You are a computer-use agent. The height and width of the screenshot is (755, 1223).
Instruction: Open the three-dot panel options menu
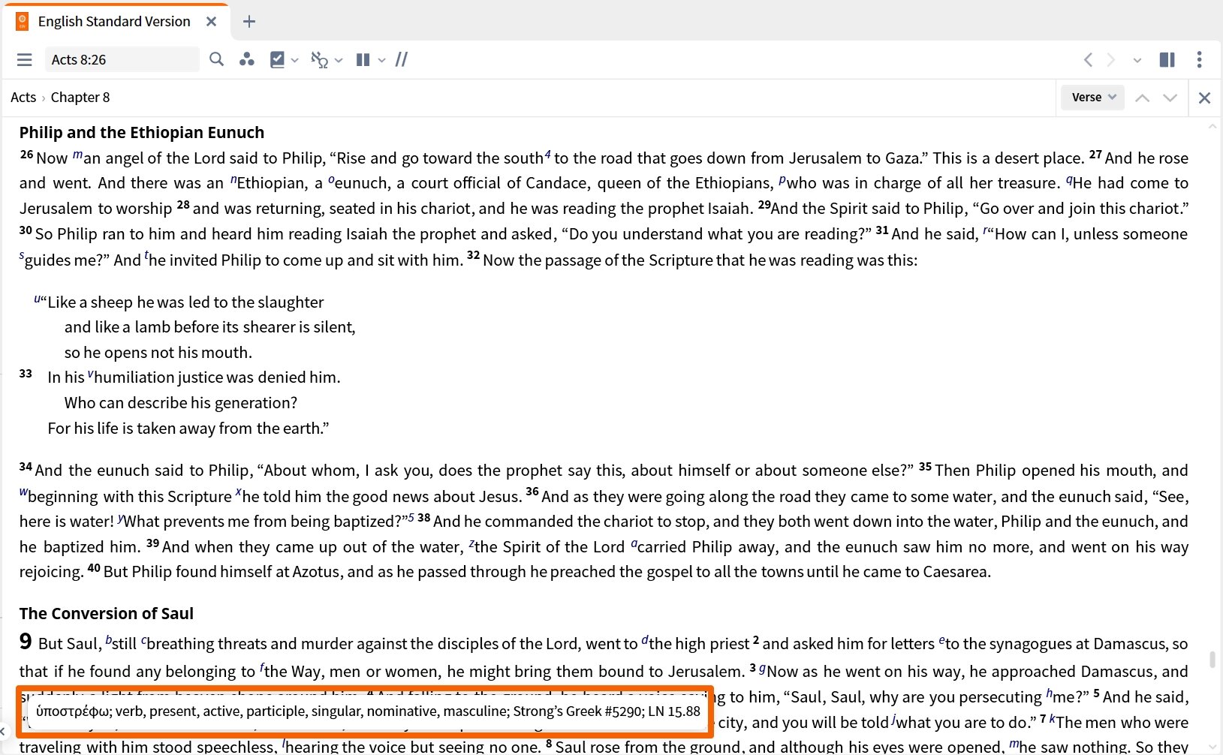[1199, 59]
